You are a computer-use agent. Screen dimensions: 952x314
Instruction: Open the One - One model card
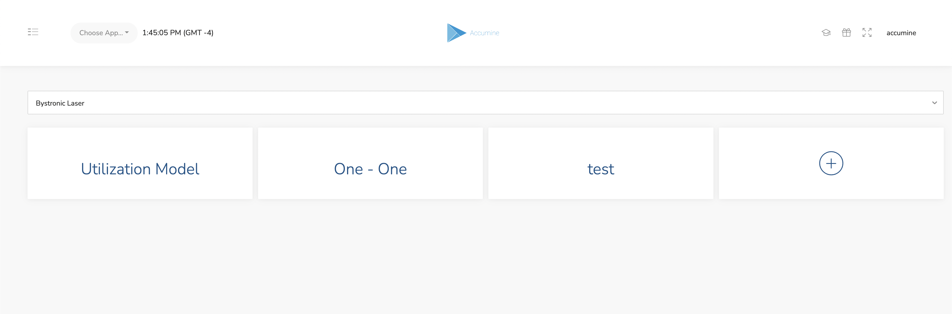[x=370, y=163]
